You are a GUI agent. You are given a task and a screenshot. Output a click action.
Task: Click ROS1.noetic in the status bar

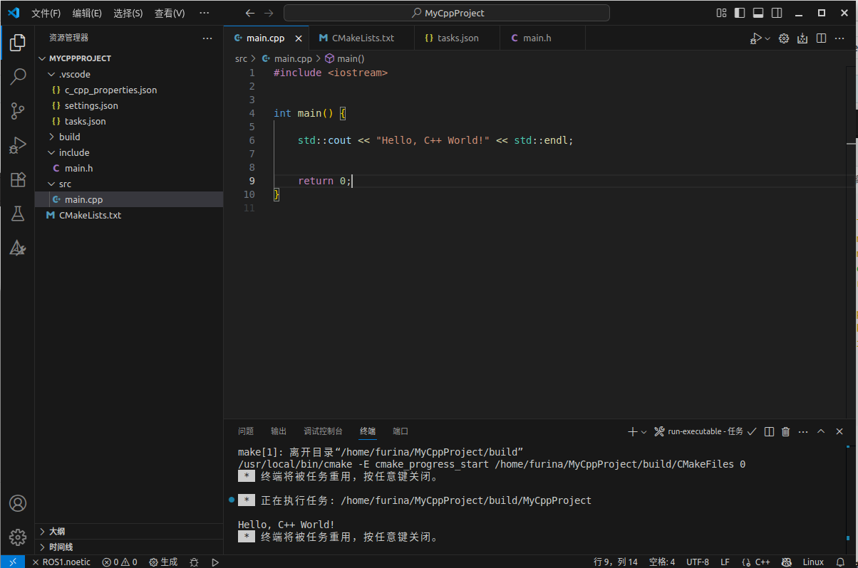click(x=61, y=562)
